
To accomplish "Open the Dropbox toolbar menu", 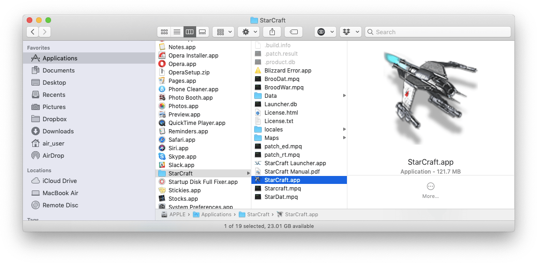I will click(351, 32).
